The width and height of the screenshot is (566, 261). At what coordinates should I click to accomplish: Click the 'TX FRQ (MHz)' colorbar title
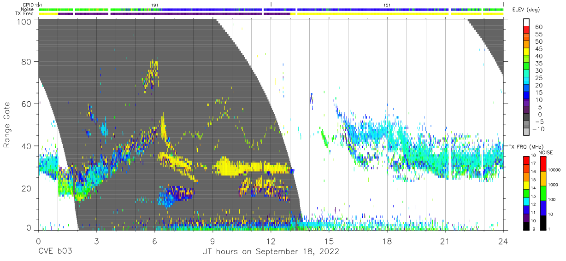coord(525,146)
